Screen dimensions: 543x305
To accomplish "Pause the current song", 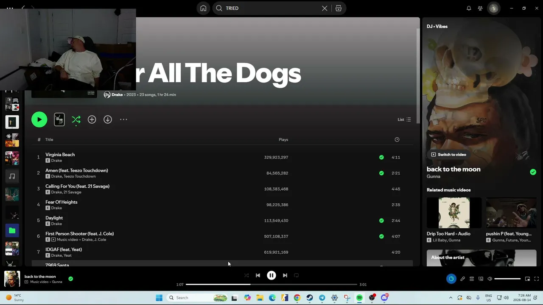I will (271, 275).
